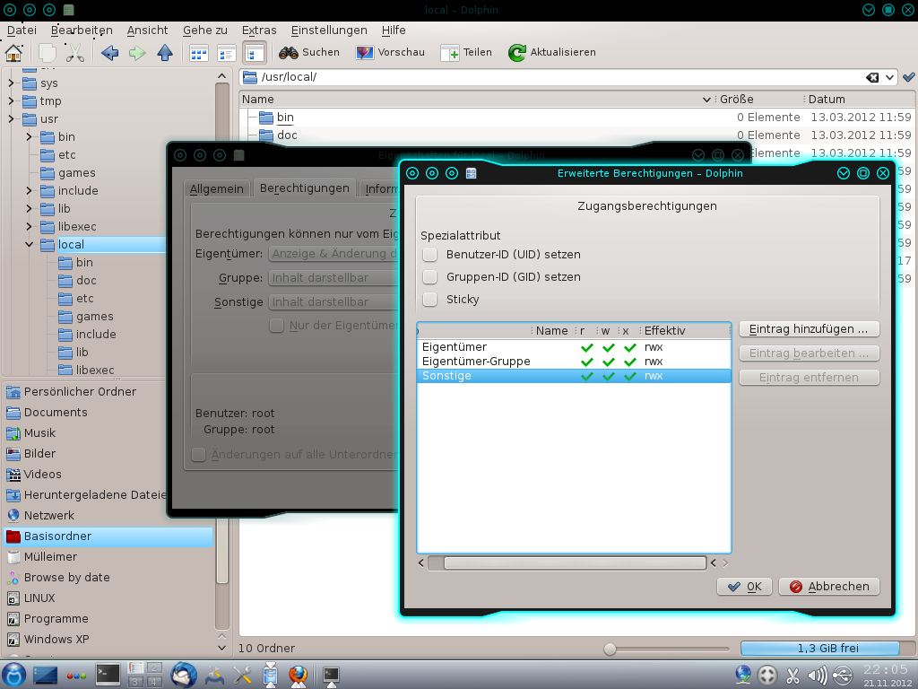Open the Gehe zu menu
Image resolution: width=918 pixels, height=689 pixels.
205,31
